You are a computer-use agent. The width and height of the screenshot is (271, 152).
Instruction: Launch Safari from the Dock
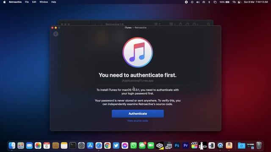[99, 146]
